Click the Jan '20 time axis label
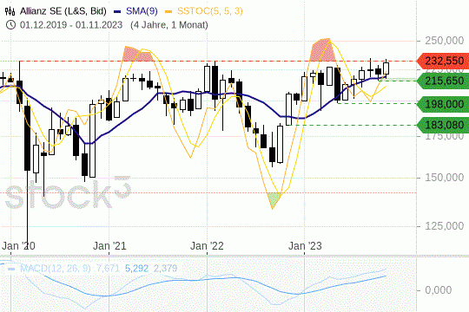Screen dimensions: 469x312 (x=18, y=246)
